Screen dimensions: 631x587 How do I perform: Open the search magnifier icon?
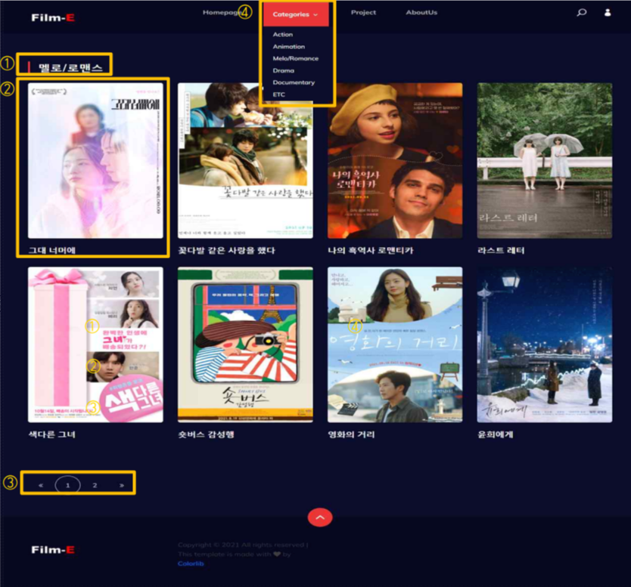pyautogui.click(x=582, y=13)
